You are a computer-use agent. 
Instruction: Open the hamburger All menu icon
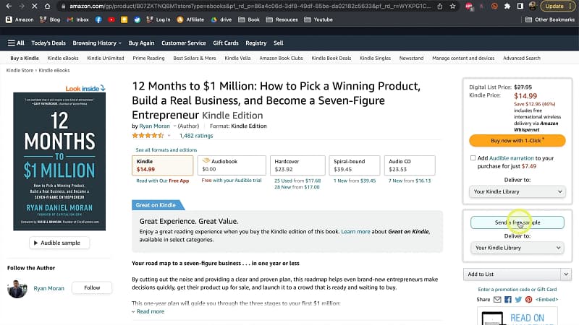[16, 43]
